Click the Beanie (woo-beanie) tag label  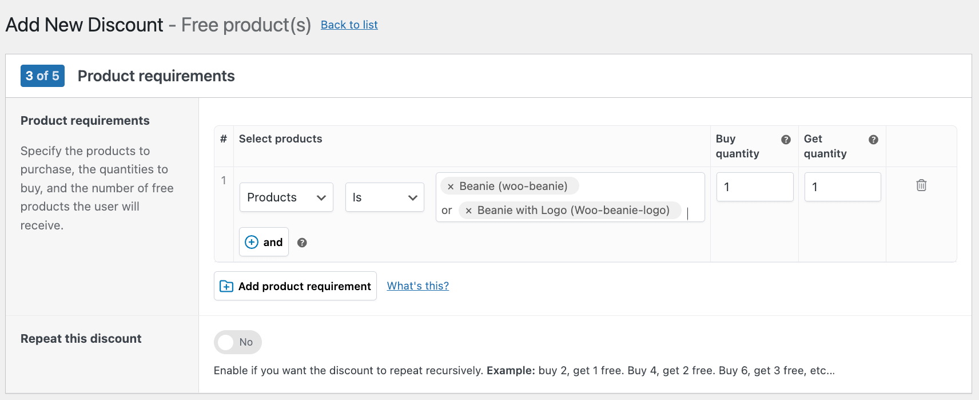click(514, 186)
